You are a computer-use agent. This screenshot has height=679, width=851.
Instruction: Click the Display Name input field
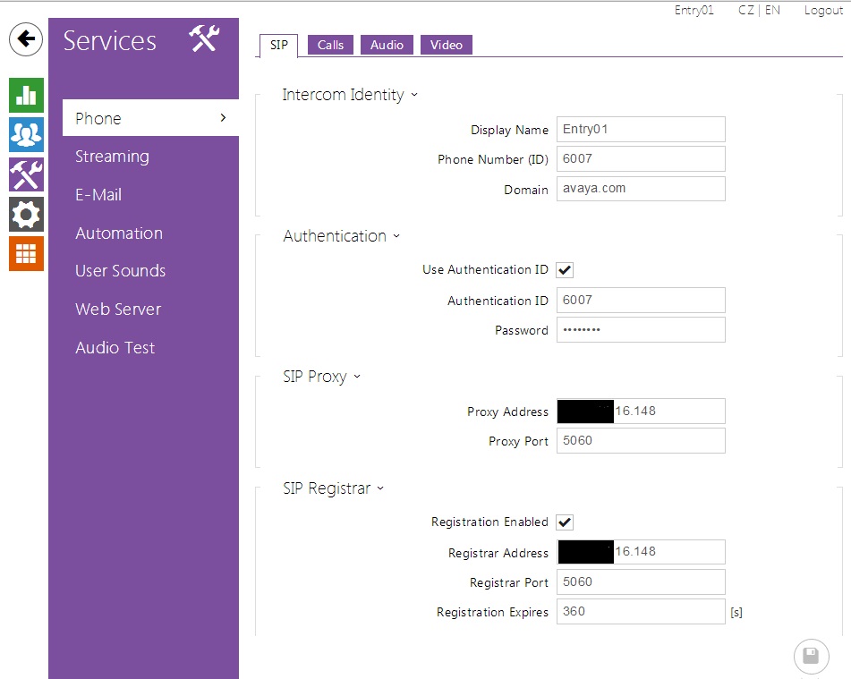640,129
